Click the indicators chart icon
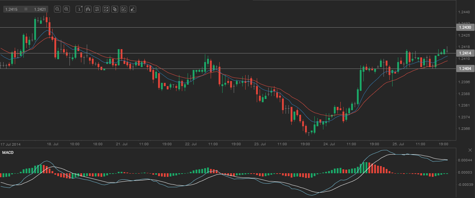 (x=106, y=9)
